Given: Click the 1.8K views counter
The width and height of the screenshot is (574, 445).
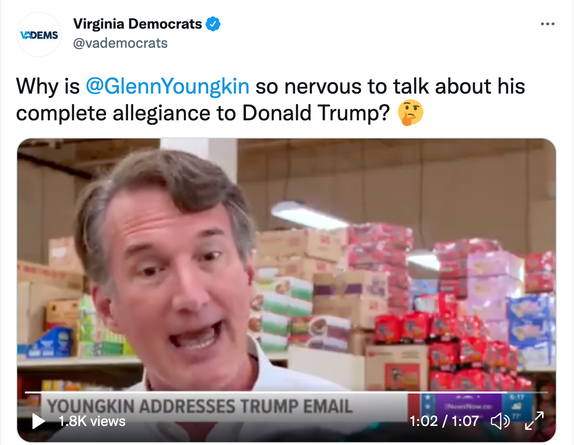Looking at the screenshot, I should point(92,421).
